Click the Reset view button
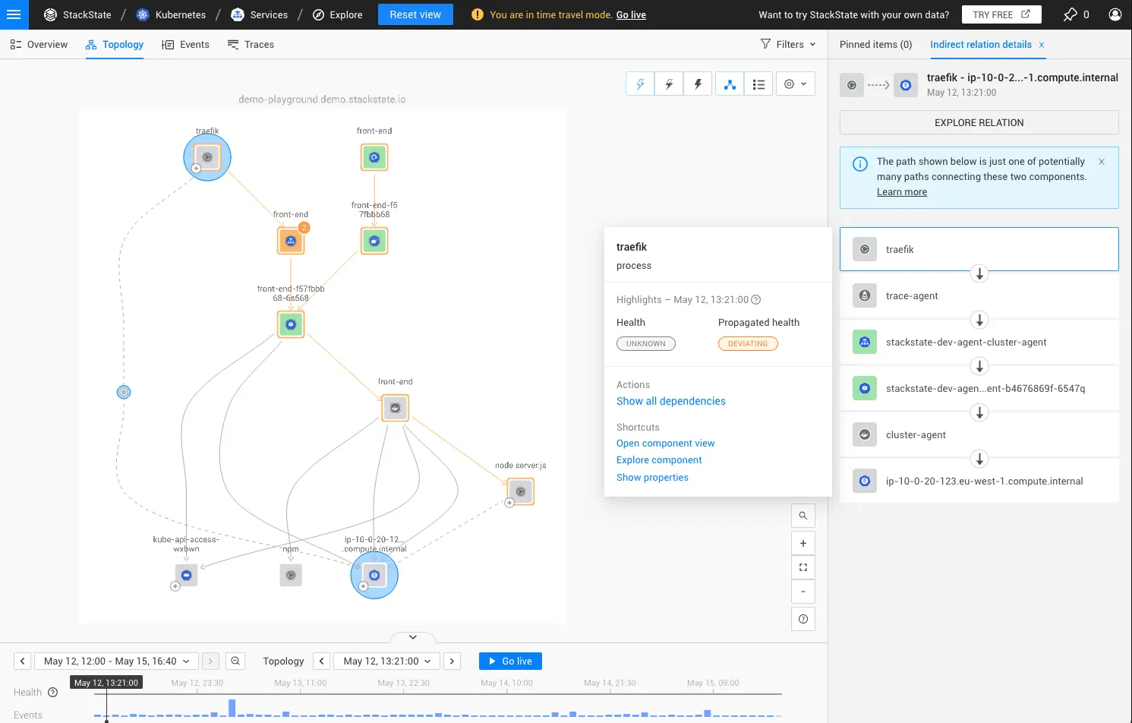1132x723 pixels. point(415,14)
